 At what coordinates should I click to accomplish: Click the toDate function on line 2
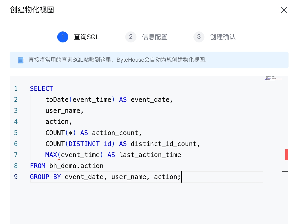pyautogui.click(x=57, y=100)
